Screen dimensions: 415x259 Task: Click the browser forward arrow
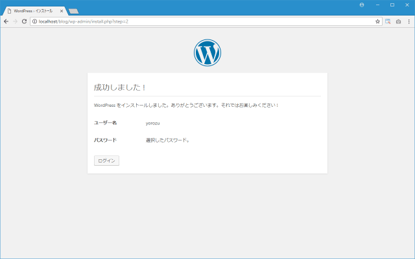[x=15, y=21]
